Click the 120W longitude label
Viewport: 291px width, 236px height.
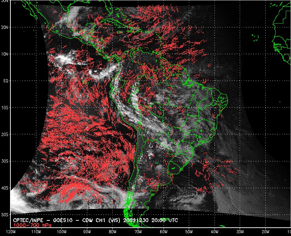tap(10, 232)
